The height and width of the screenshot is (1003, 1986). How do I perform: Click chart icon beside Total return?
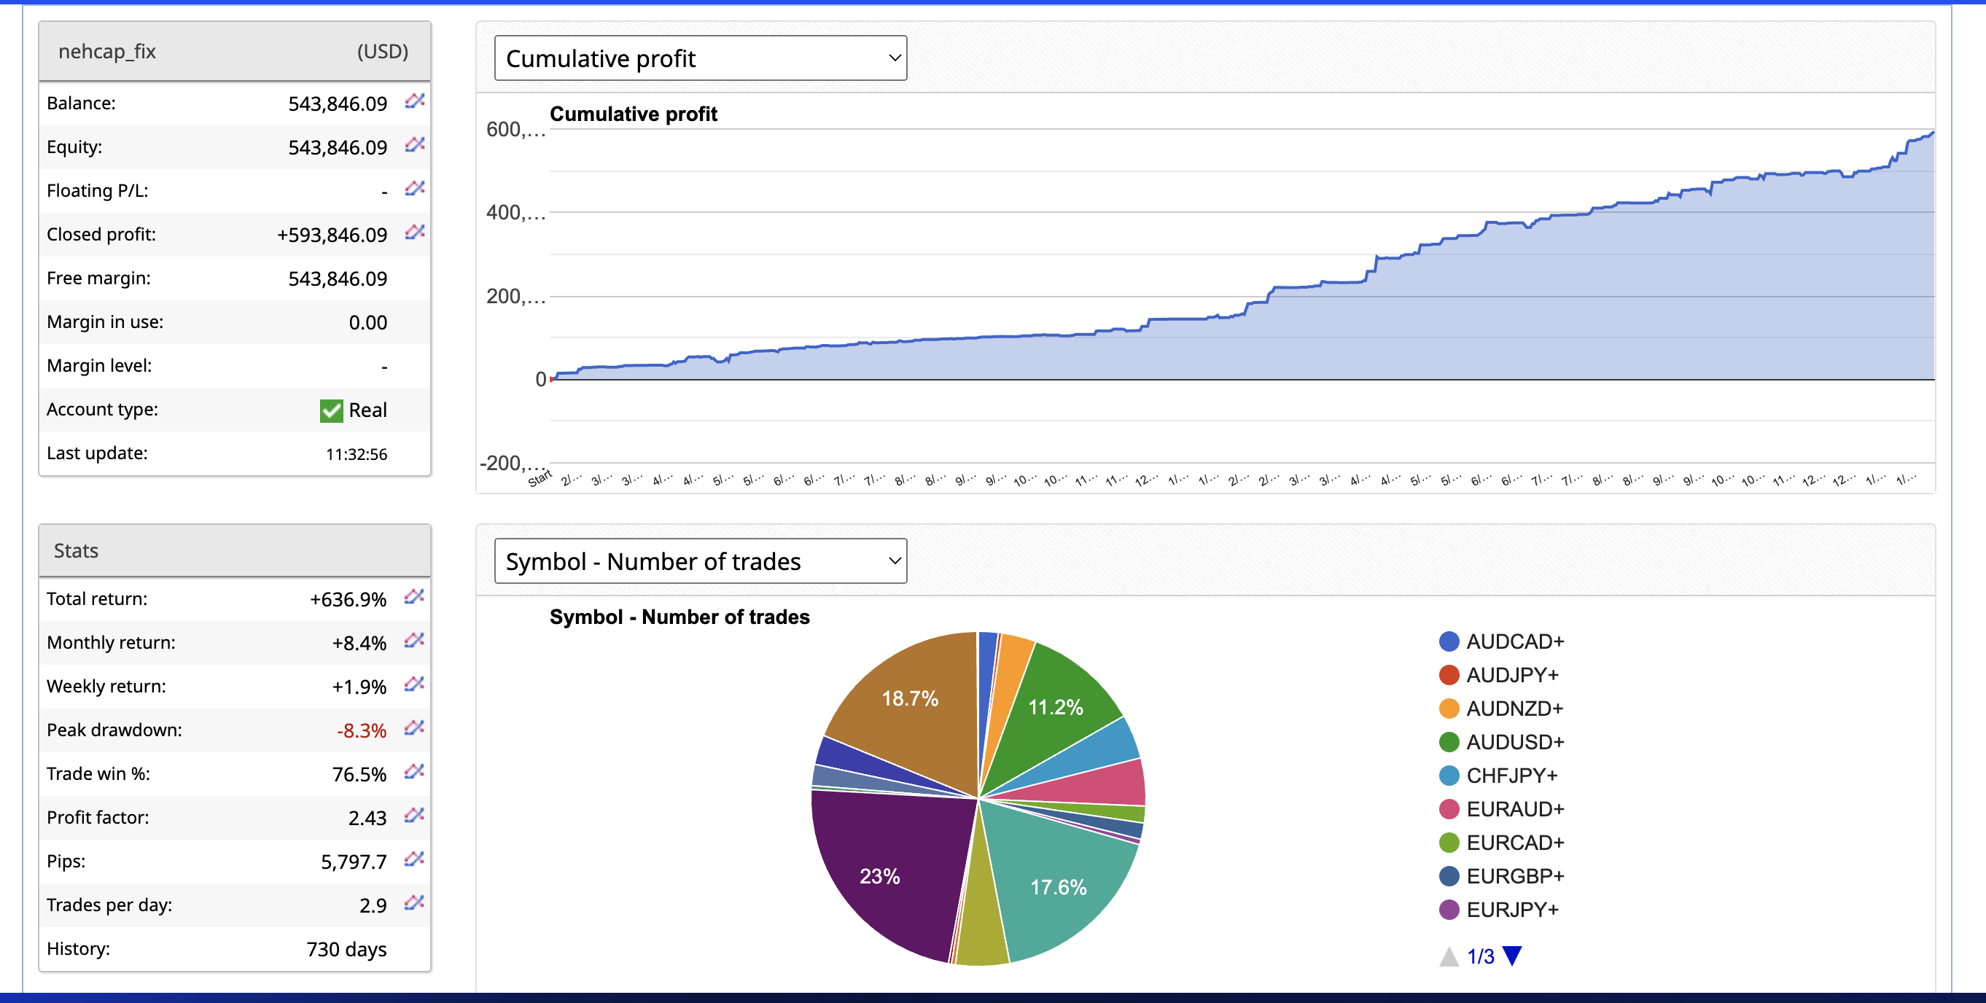(x=414, y=597)
